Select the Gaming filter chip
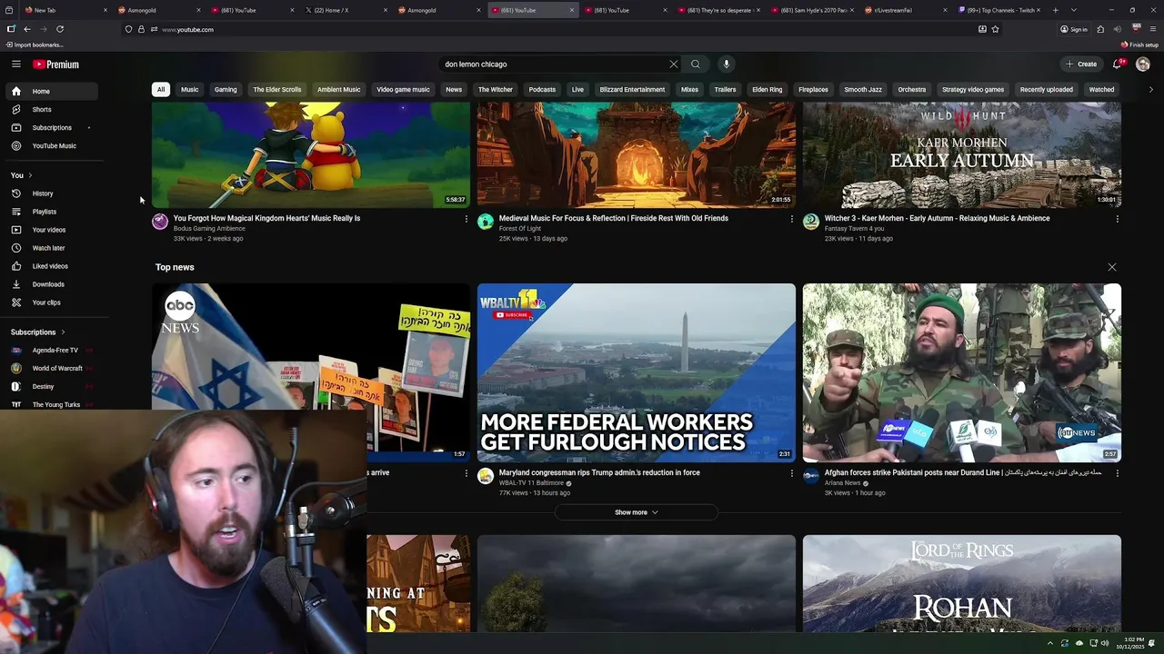The height and width of the screenshot is (654, 1164). tap(226, 90)
